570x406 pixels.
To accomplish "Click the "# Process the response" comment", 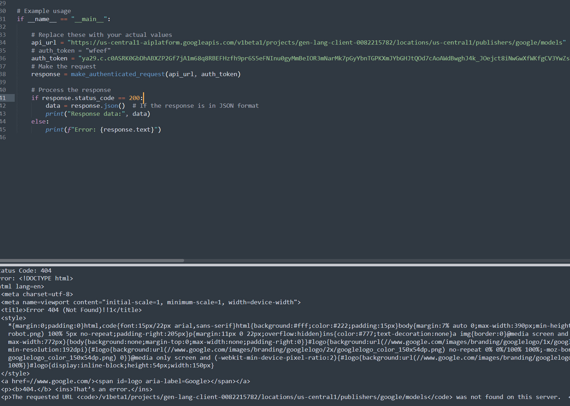I will point(71,90).
